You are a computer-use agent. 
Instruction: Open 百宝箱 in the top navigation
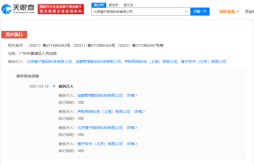(x=249, y=12)
